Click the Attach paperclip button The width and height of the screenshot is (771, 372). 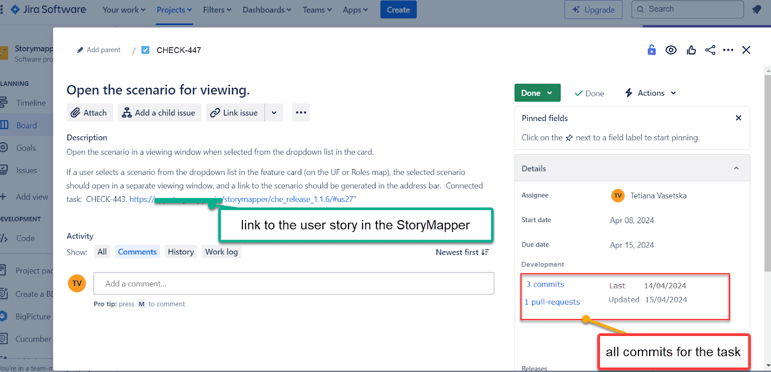click(90, 113)
